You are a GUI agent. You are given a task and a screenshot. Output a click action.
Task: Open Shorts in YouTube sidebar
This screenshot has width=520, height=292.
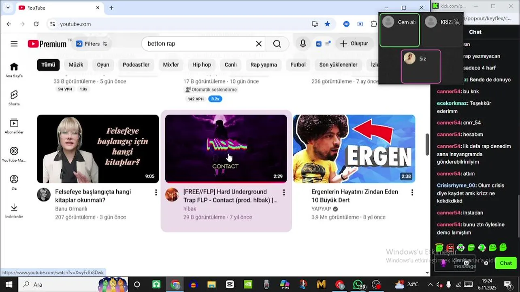14,98
